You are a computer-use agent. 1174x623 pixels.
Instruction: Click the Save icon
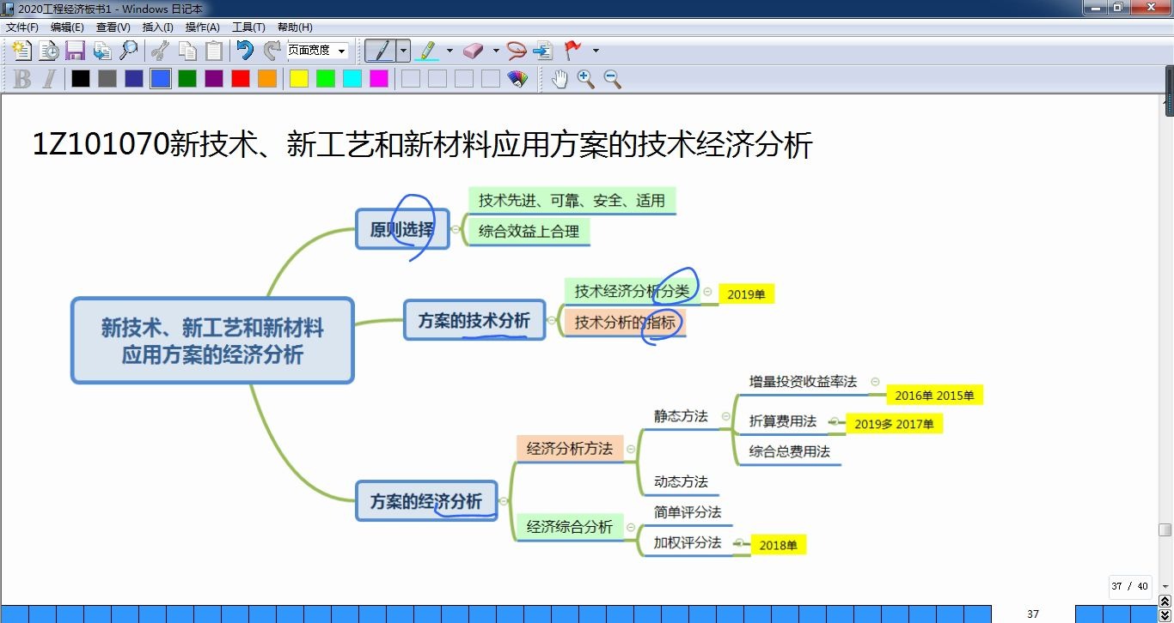(76, 50)
